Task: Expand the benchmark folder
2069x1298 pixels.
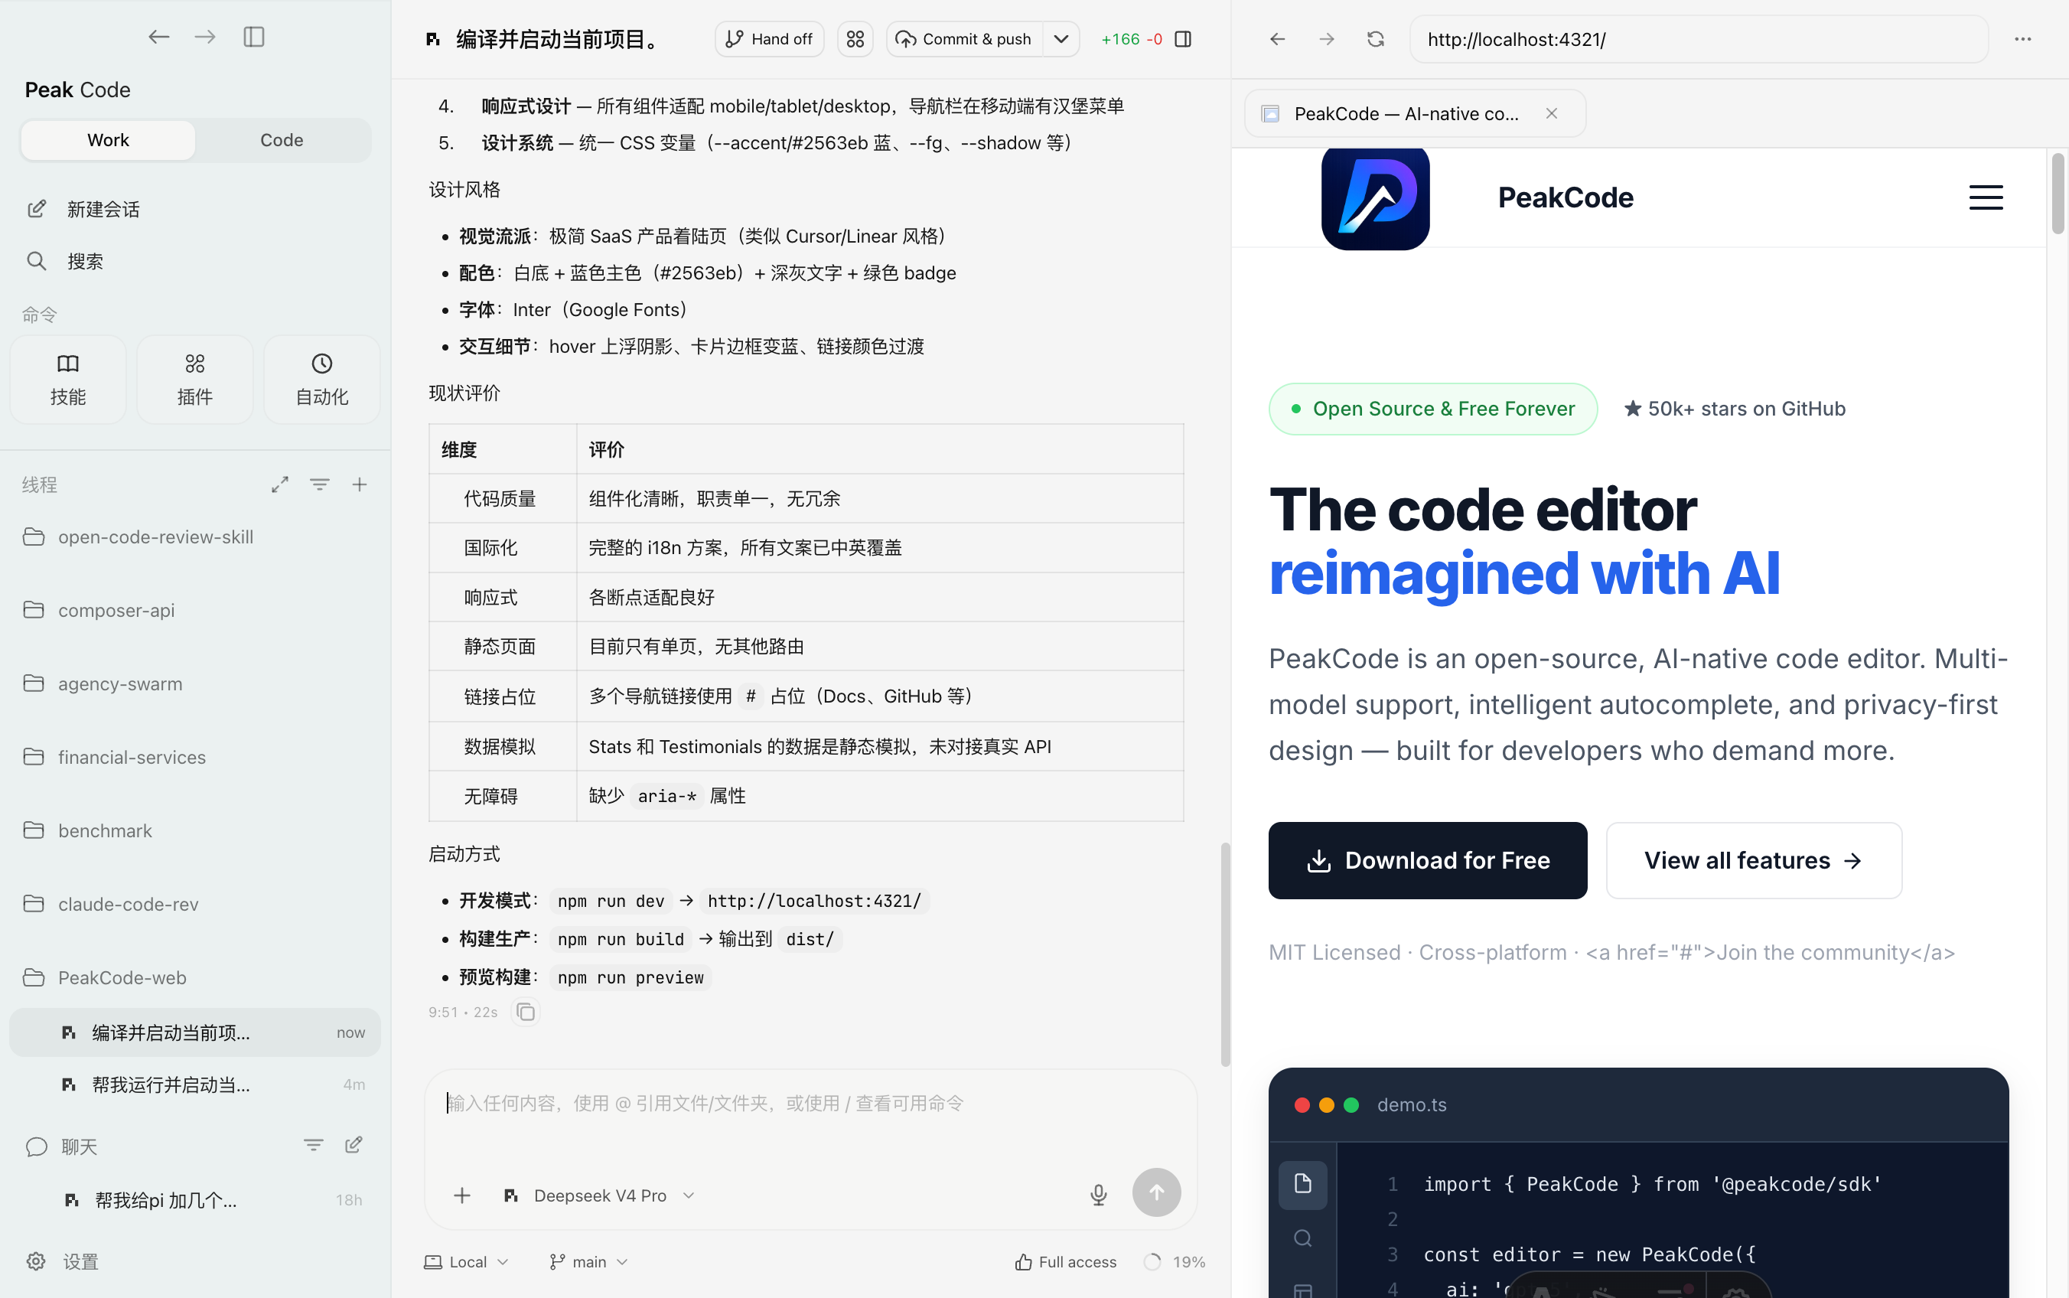Action: (x=195, y=831)
